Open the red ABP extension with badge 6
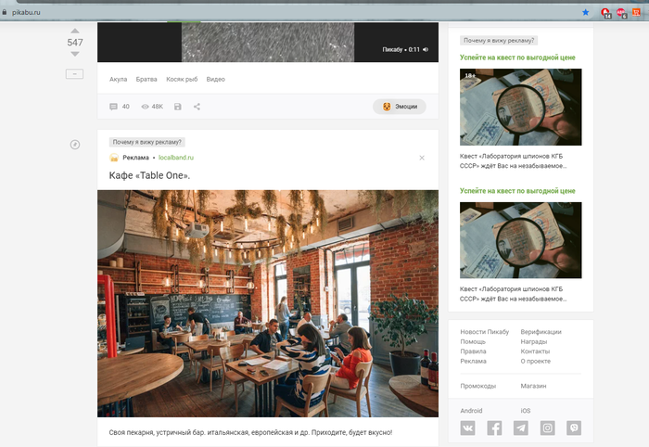 [x=622, y=13]
